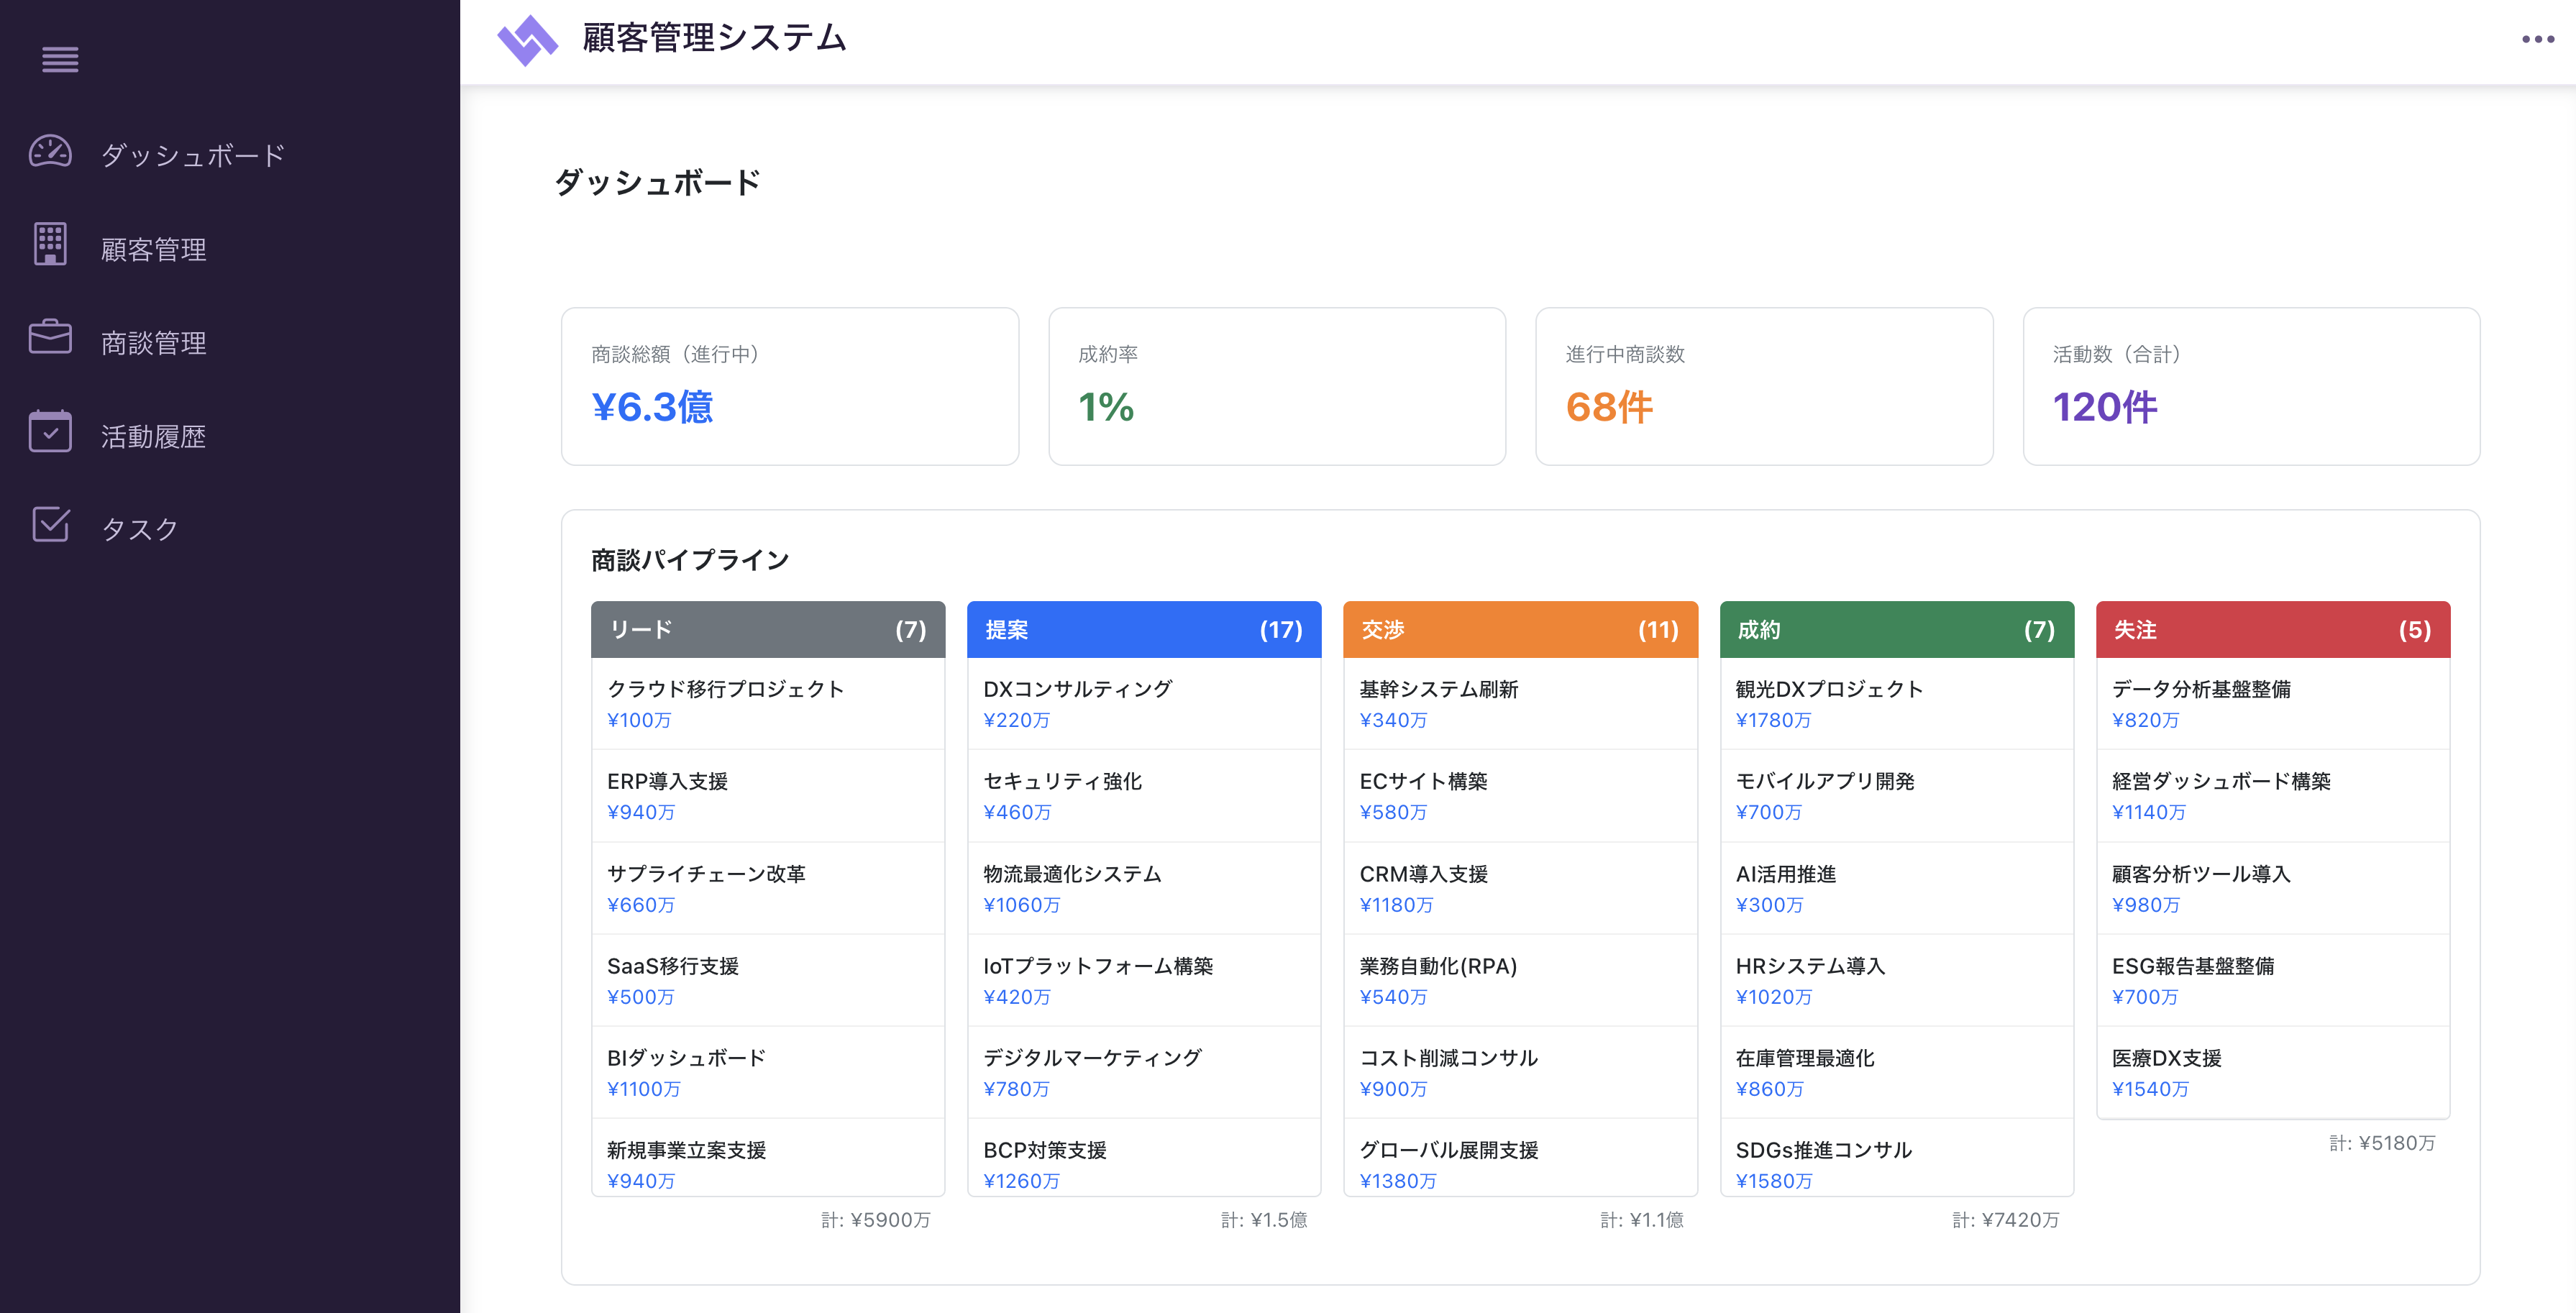
Task: Click the 提案 total 計: ¥1.5億
Action: pyautogui.click(x=1264, y=1220)
